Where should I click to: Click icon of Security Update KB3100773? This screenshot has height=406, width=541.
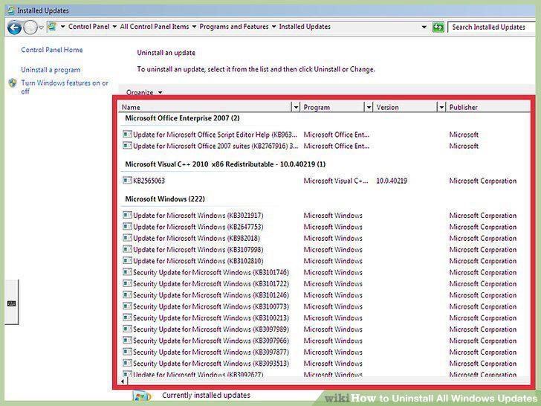click(x=127, y=306)
